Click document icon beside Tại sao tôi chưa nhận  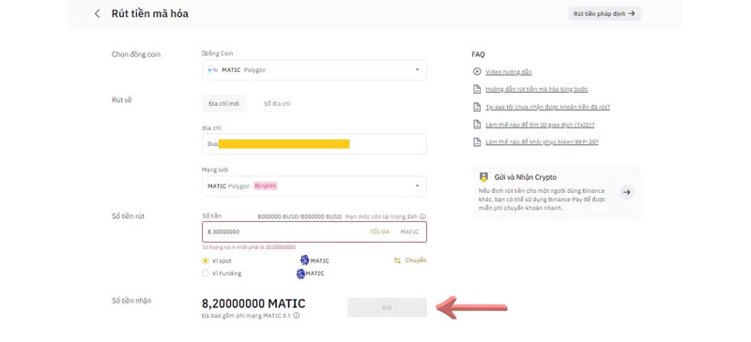(477, 107)
